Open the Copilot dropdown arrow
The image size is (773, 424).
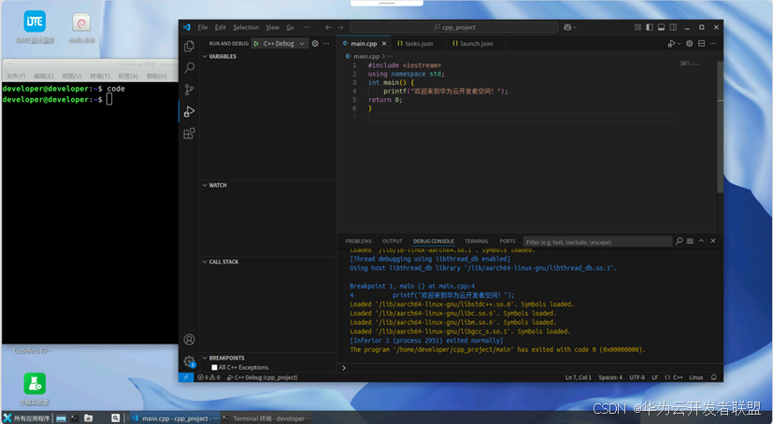pos(575,27)
